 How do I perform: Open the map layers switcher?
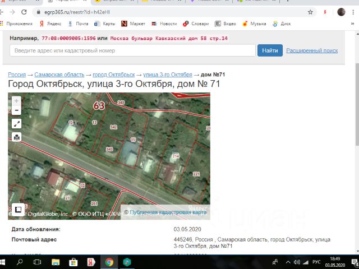[x=18, y=209]
